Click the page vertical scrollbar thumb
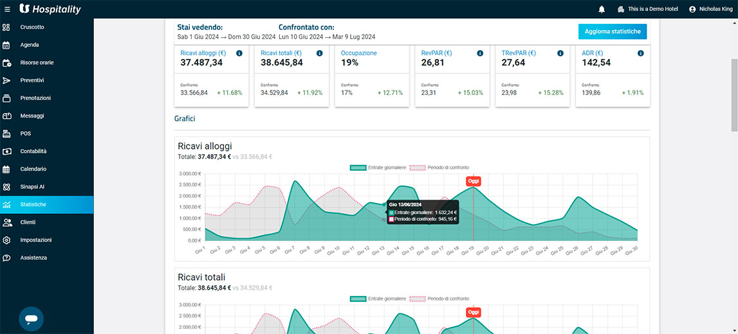 [734, 95]
